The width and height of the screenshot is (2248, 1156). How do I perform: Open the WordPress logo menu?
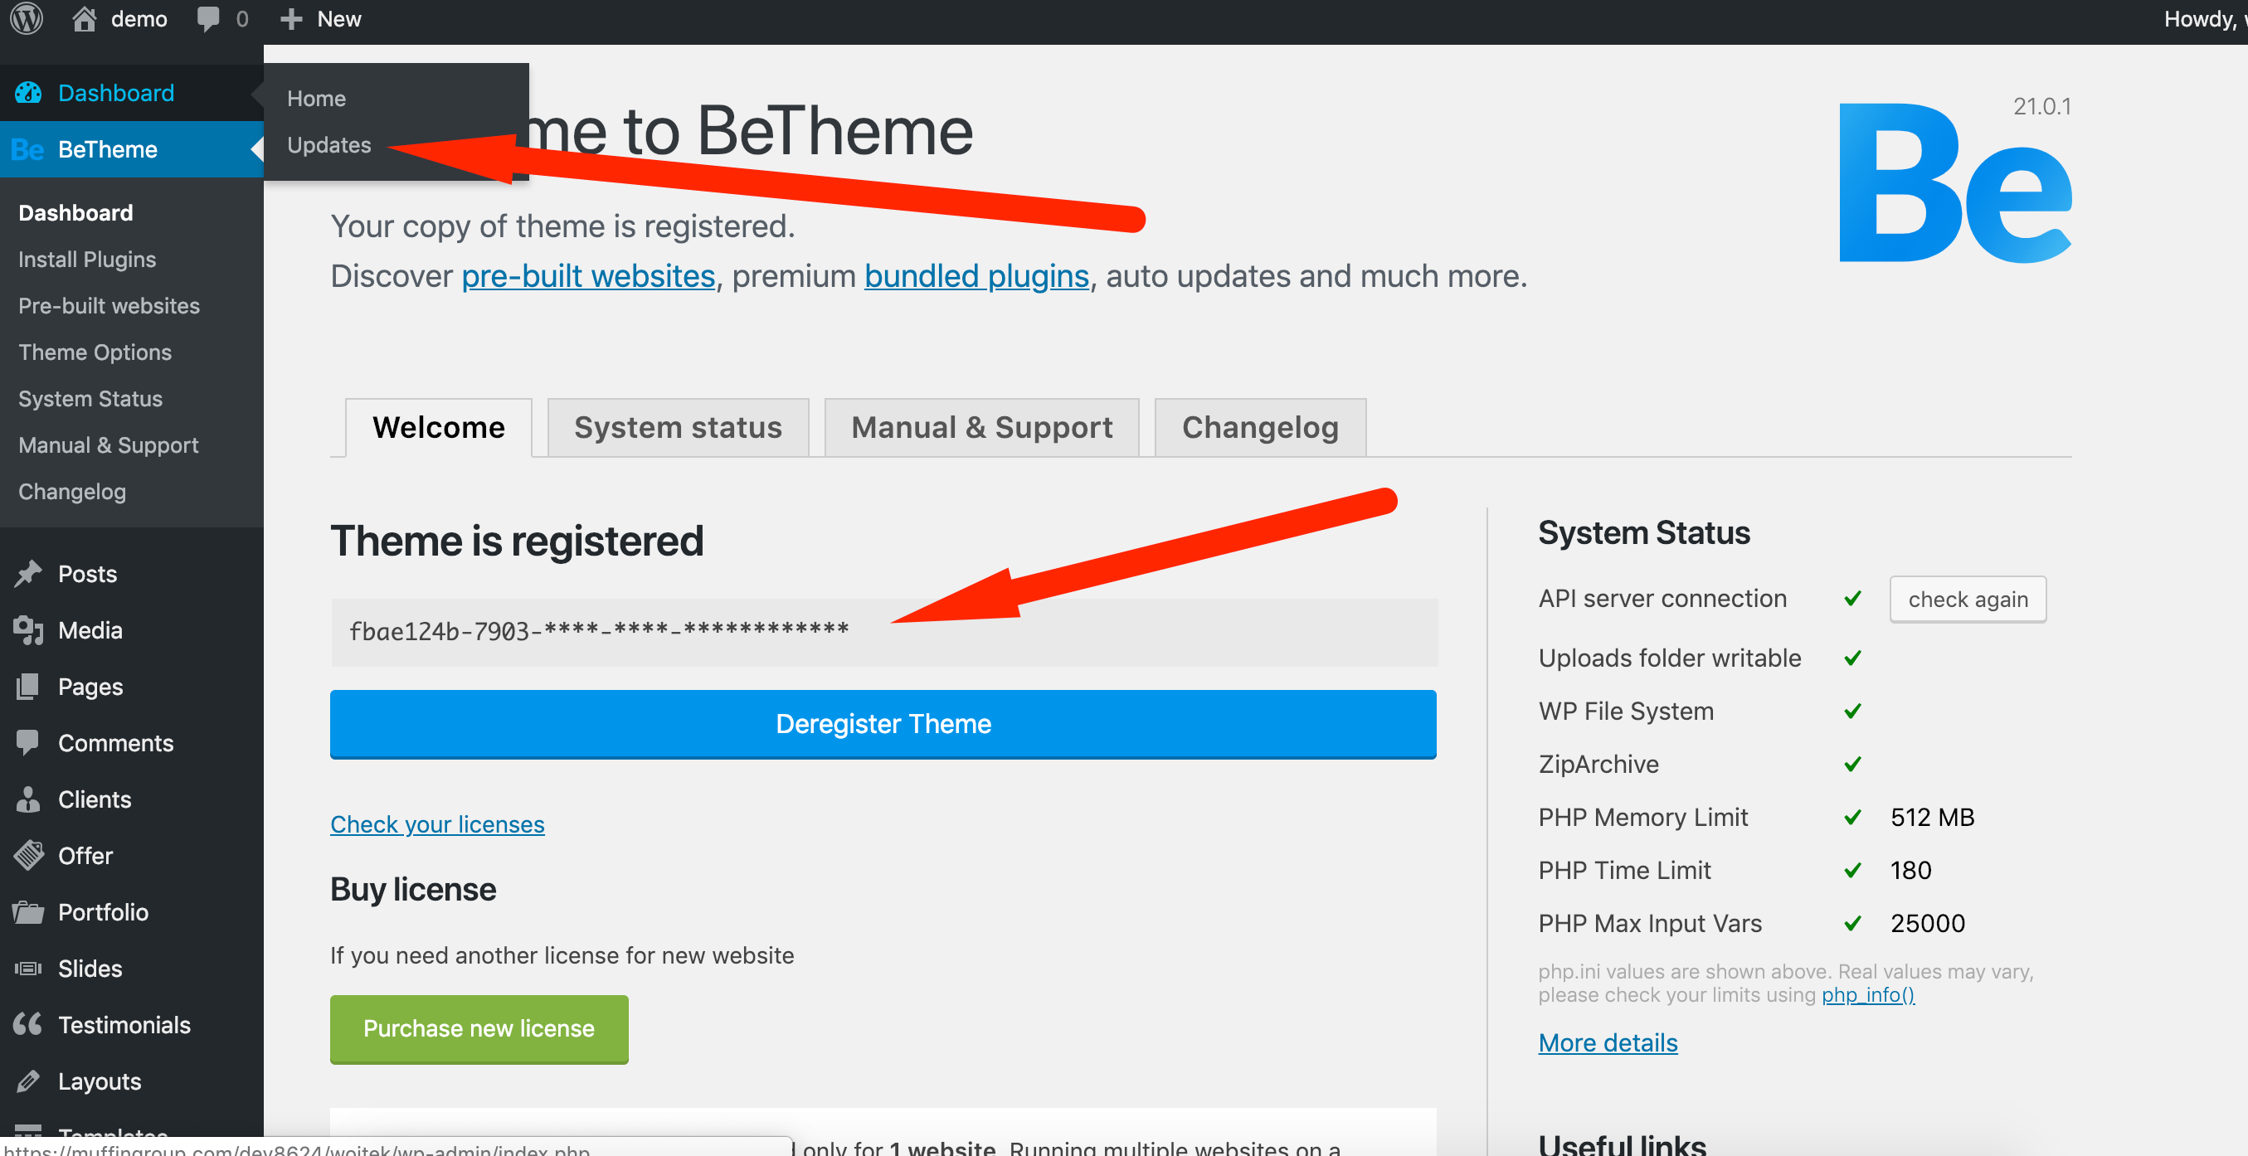click(x=27, y=19)
